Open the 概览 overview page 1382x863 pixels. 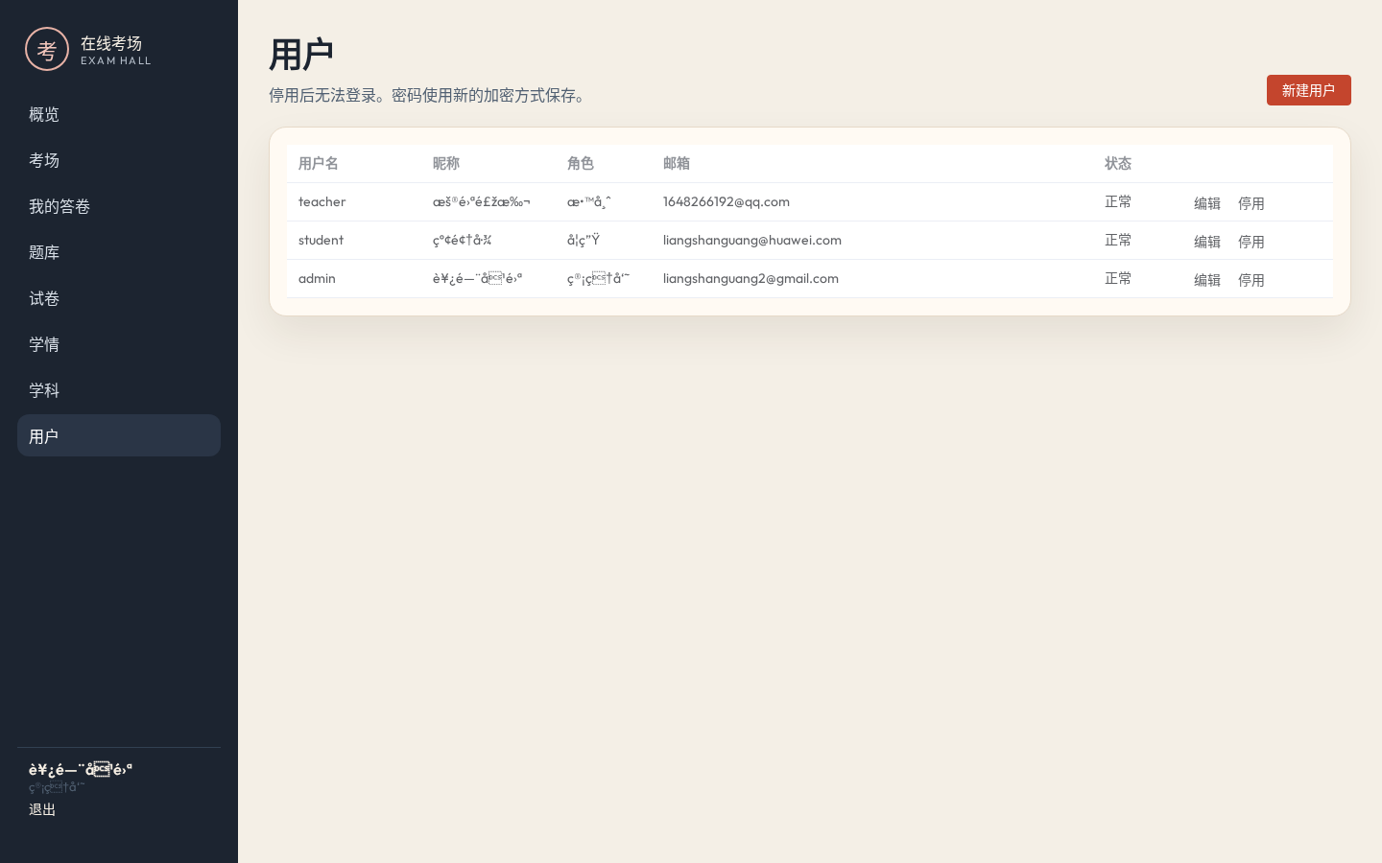coord(119,114)
